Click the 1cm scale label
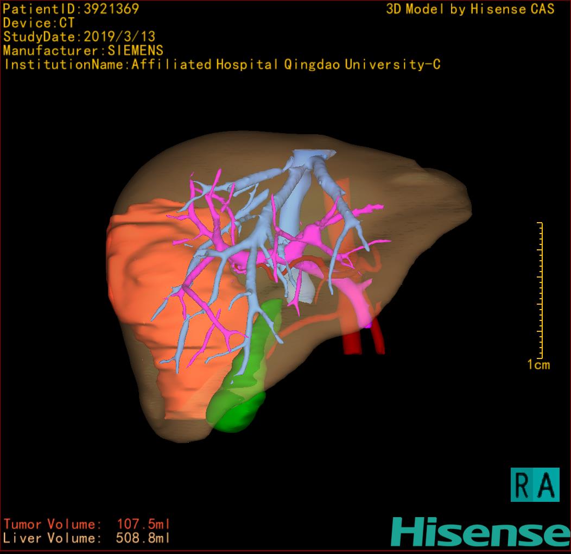Viewport: 571px width, 554px height. coord(538,364)
